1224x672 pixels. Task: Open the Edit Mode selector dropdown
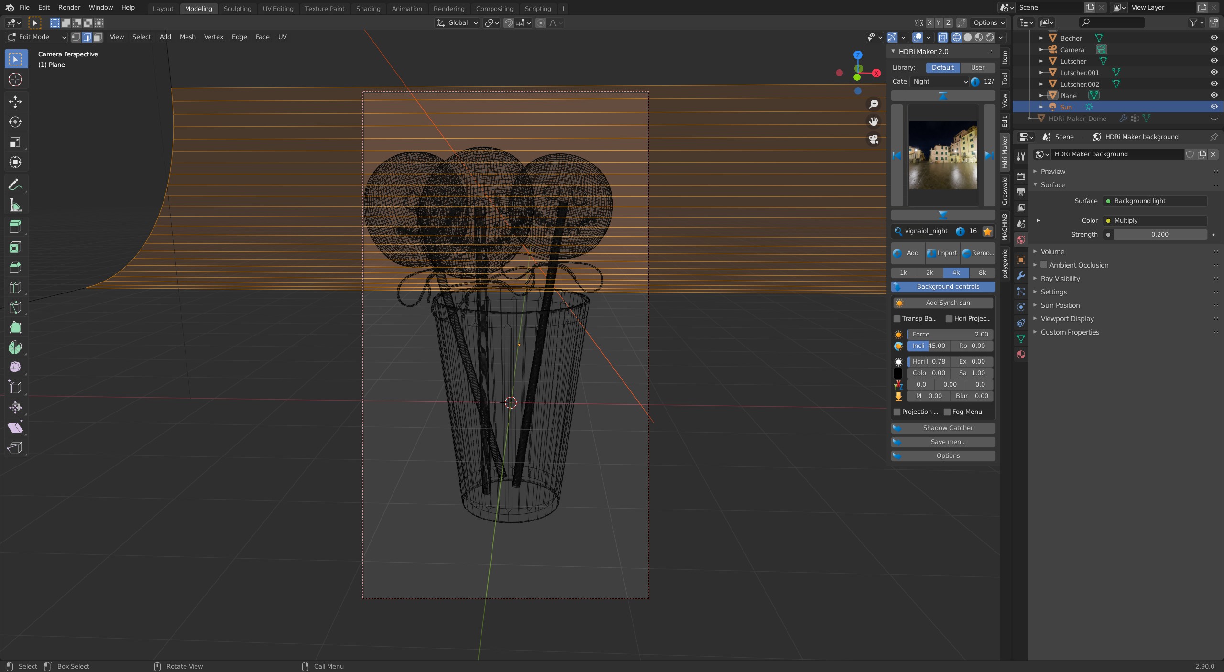[x=36, y=37]
